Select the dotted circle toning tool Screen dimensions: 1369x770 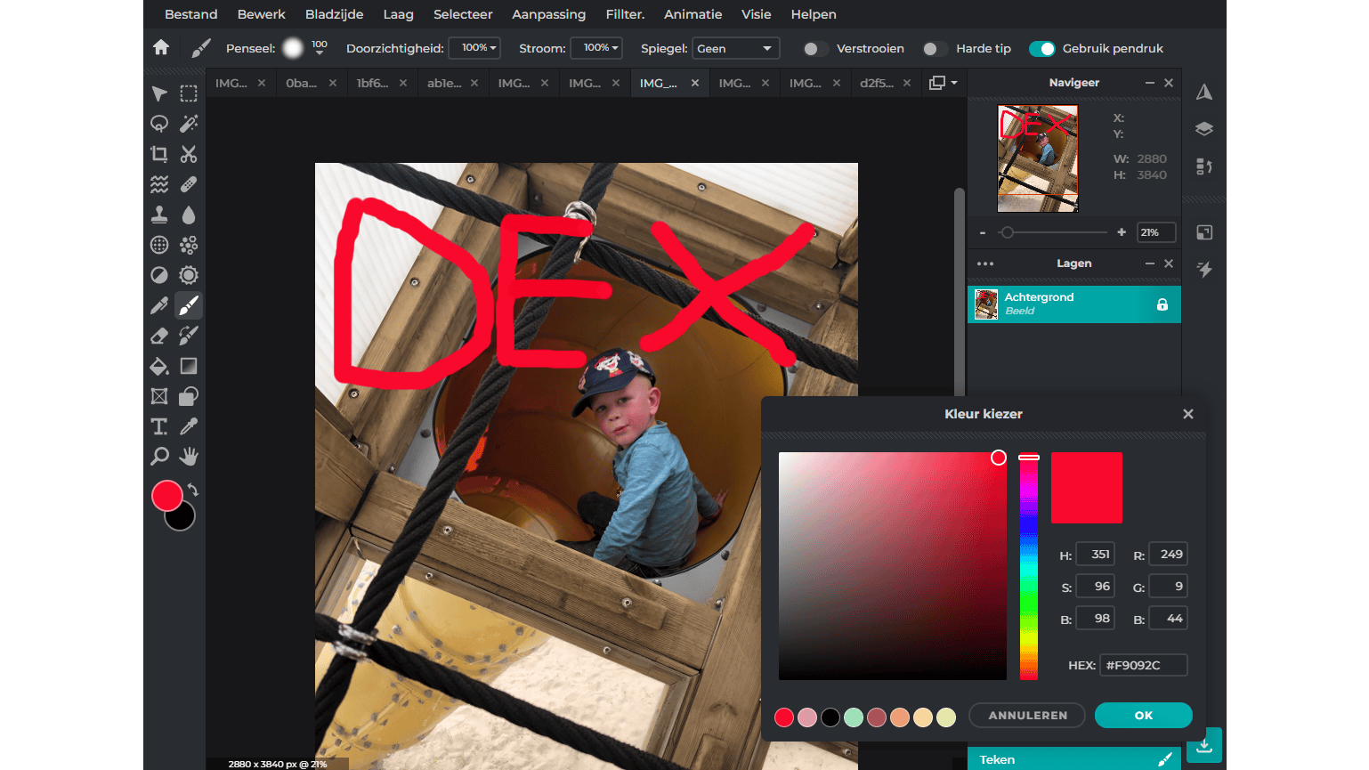click(x=159, y=245)
